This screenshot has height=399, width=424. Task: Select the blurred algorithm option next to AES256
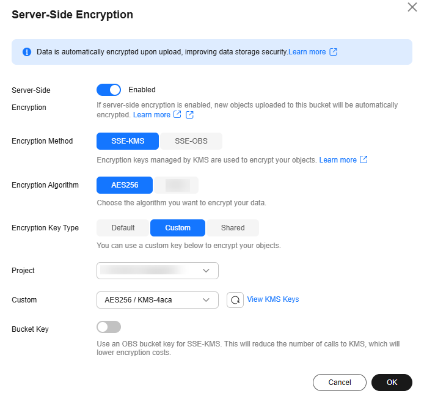tap(177, 185)
